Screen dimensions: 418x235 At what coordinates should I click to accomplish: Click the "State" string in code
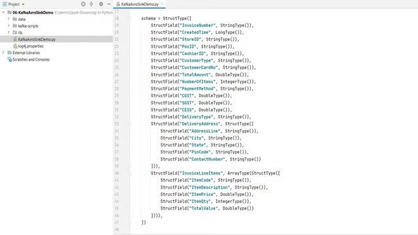(197, 145)
